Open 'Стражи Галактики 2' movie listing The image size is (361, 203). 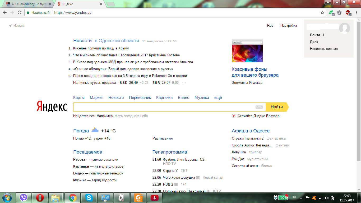pyautogui.click(x=248, y=139)
